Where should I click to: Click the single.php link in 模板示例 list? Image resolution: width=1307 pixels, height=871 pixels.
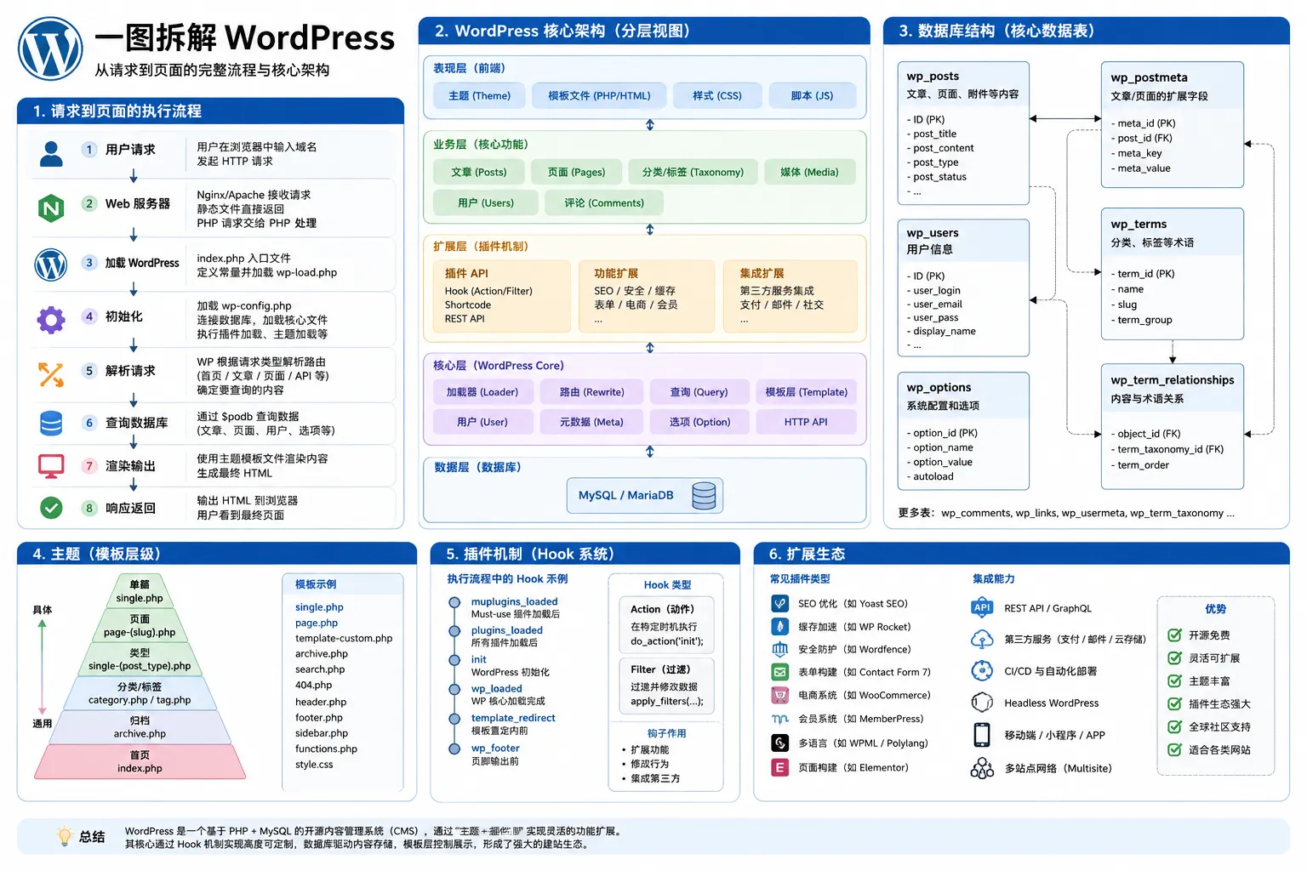pyautogui.click(x=319, y=607)
